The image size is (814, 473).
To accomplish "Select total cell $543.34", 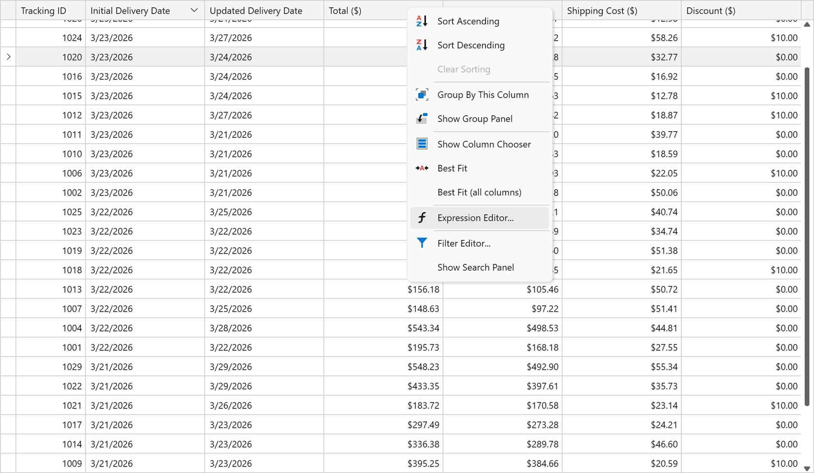I will (x=383, y=328).
